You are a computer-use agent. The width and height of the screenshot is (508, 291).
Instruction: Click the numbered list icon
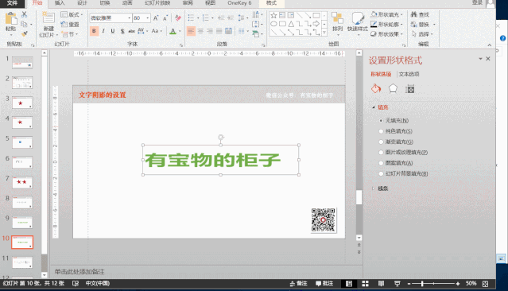click(205, 17)
